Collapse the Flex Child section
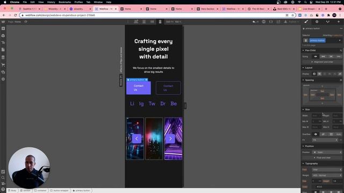Viewport: 344px width, 193px height. [310, 50]
